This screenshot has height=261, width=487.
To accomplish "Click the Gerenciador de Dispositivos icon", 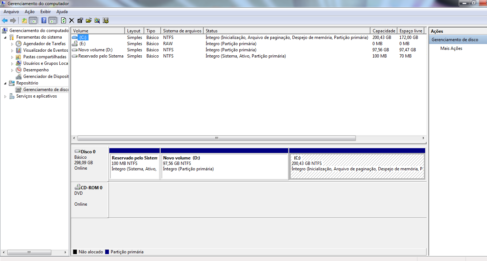I will (19, 76).
